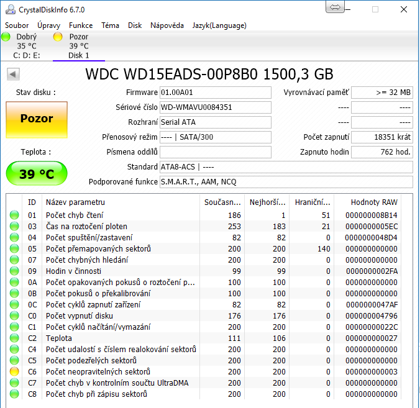Click RAW value 000000000003 in C6 row
Viewport: 420px width, 408px height.
click(x=372, y=371)
